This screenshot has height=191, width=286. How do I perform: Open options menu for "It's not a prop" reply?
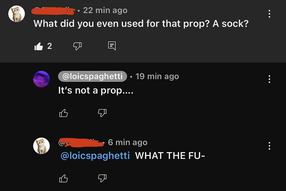269,79
